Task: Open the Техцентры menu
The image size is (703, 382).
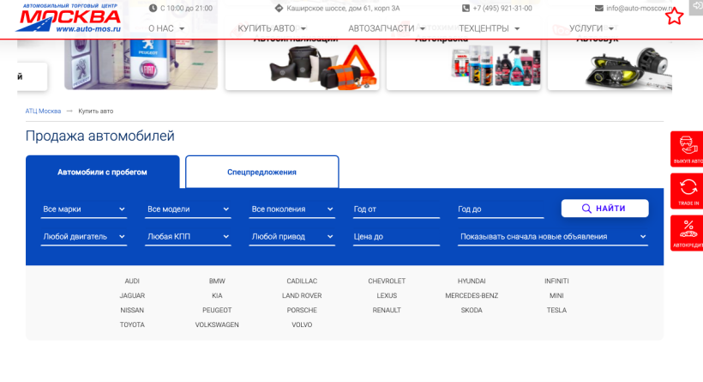Action: coord(489,28)
